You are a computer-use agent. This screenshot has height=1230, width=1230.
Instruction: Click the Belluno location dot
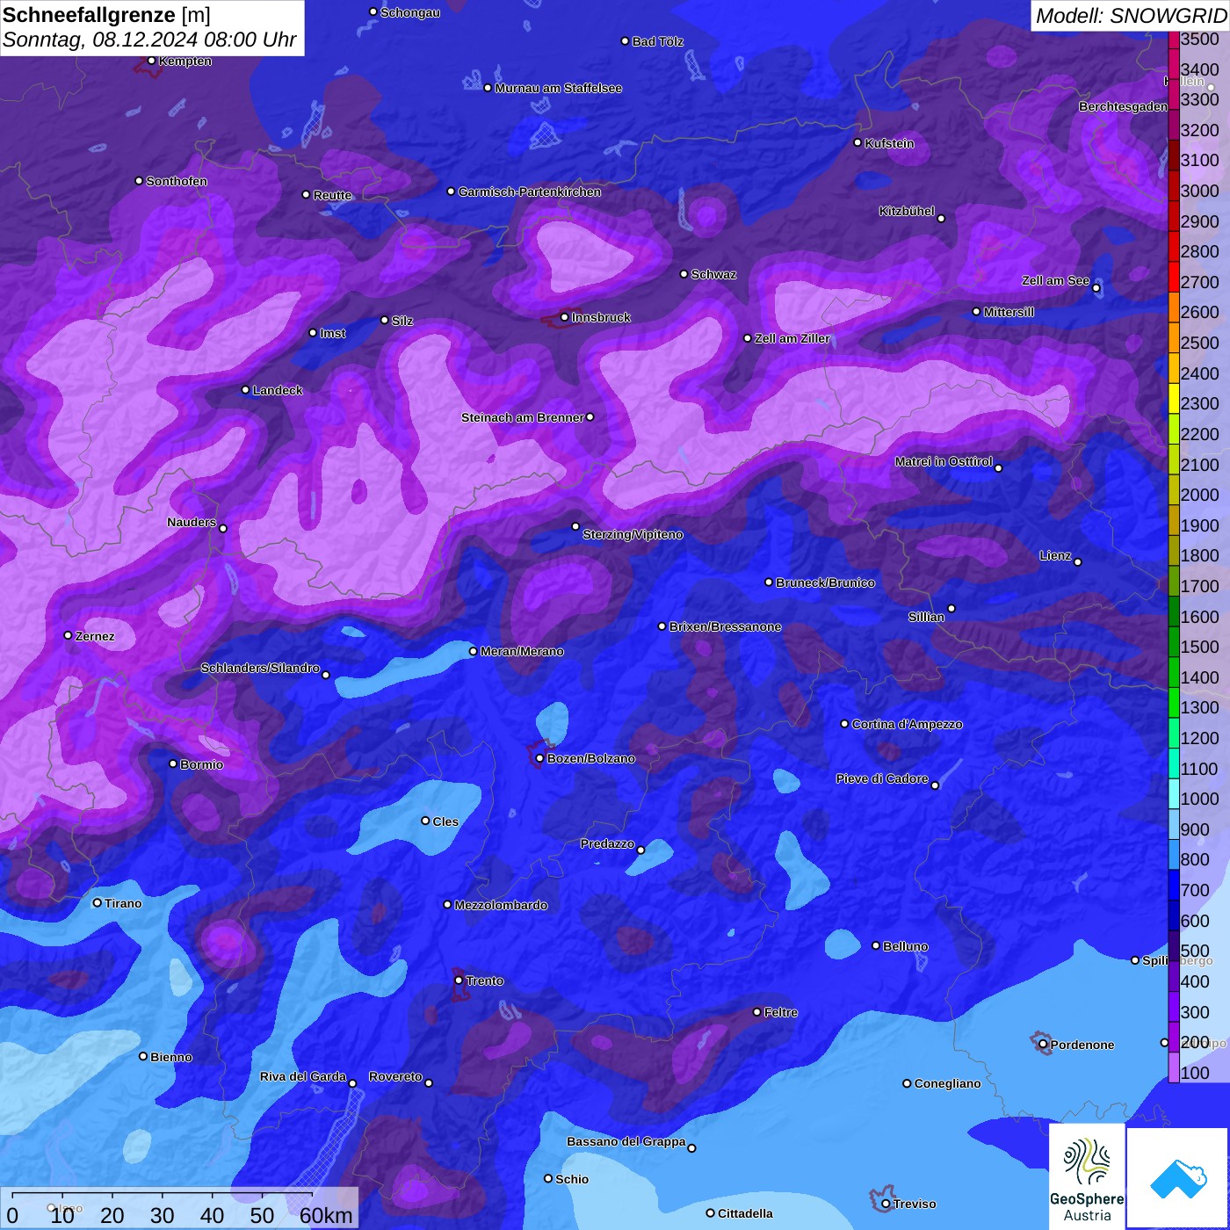click(x=876, y=945)
